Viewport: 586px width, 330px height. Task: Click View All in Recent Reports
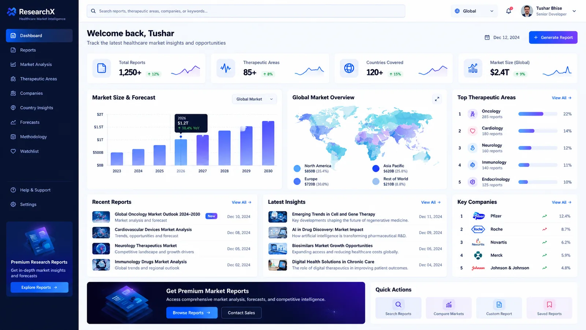[241, 202]
